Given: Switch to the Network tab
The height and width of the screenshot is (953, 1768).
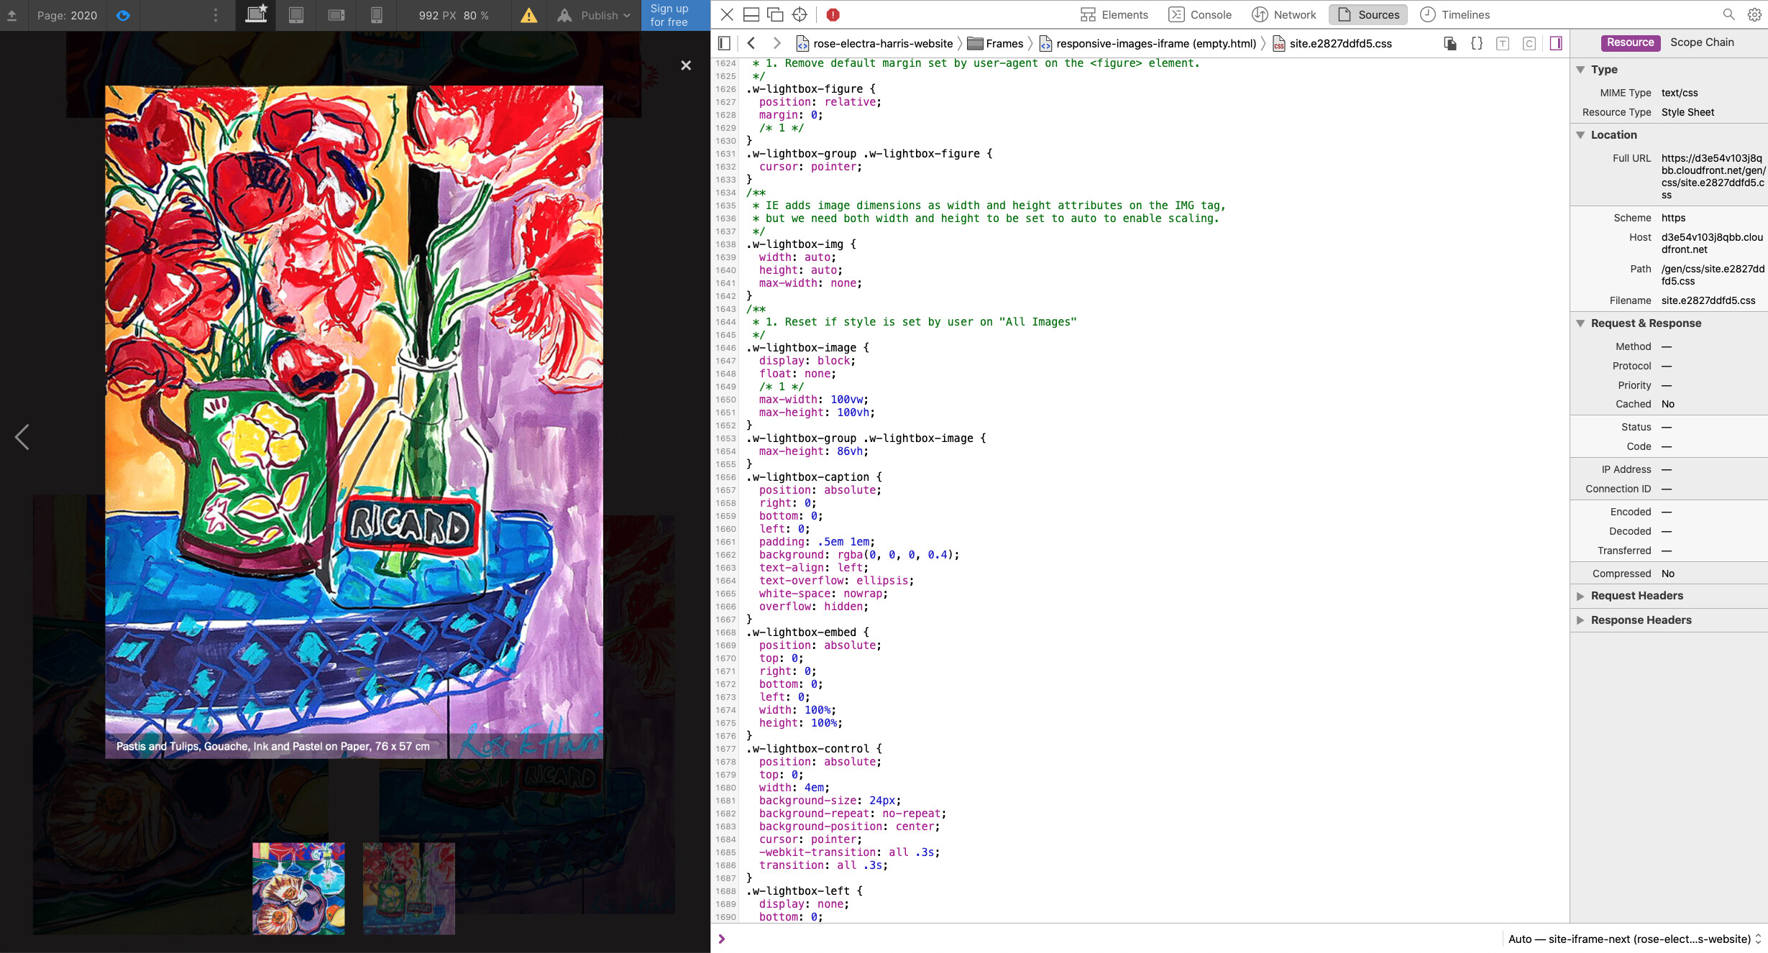Looking at the screenshot, I should click(1284, 14).
